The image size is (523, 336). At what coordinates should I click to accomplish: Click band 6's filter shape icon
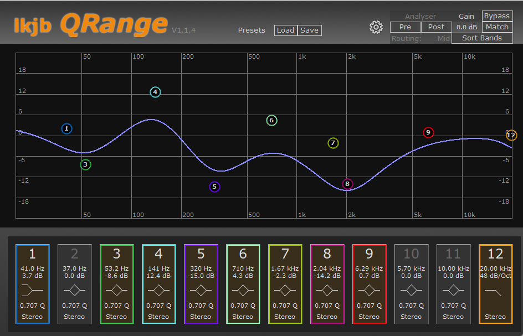click(243, 290)
